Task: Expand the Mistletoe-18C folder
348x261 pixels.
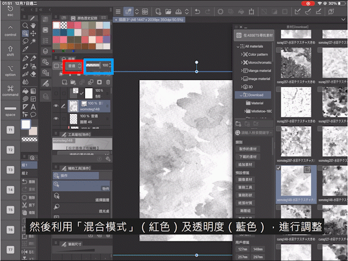Action: click(x=245, y=111)
